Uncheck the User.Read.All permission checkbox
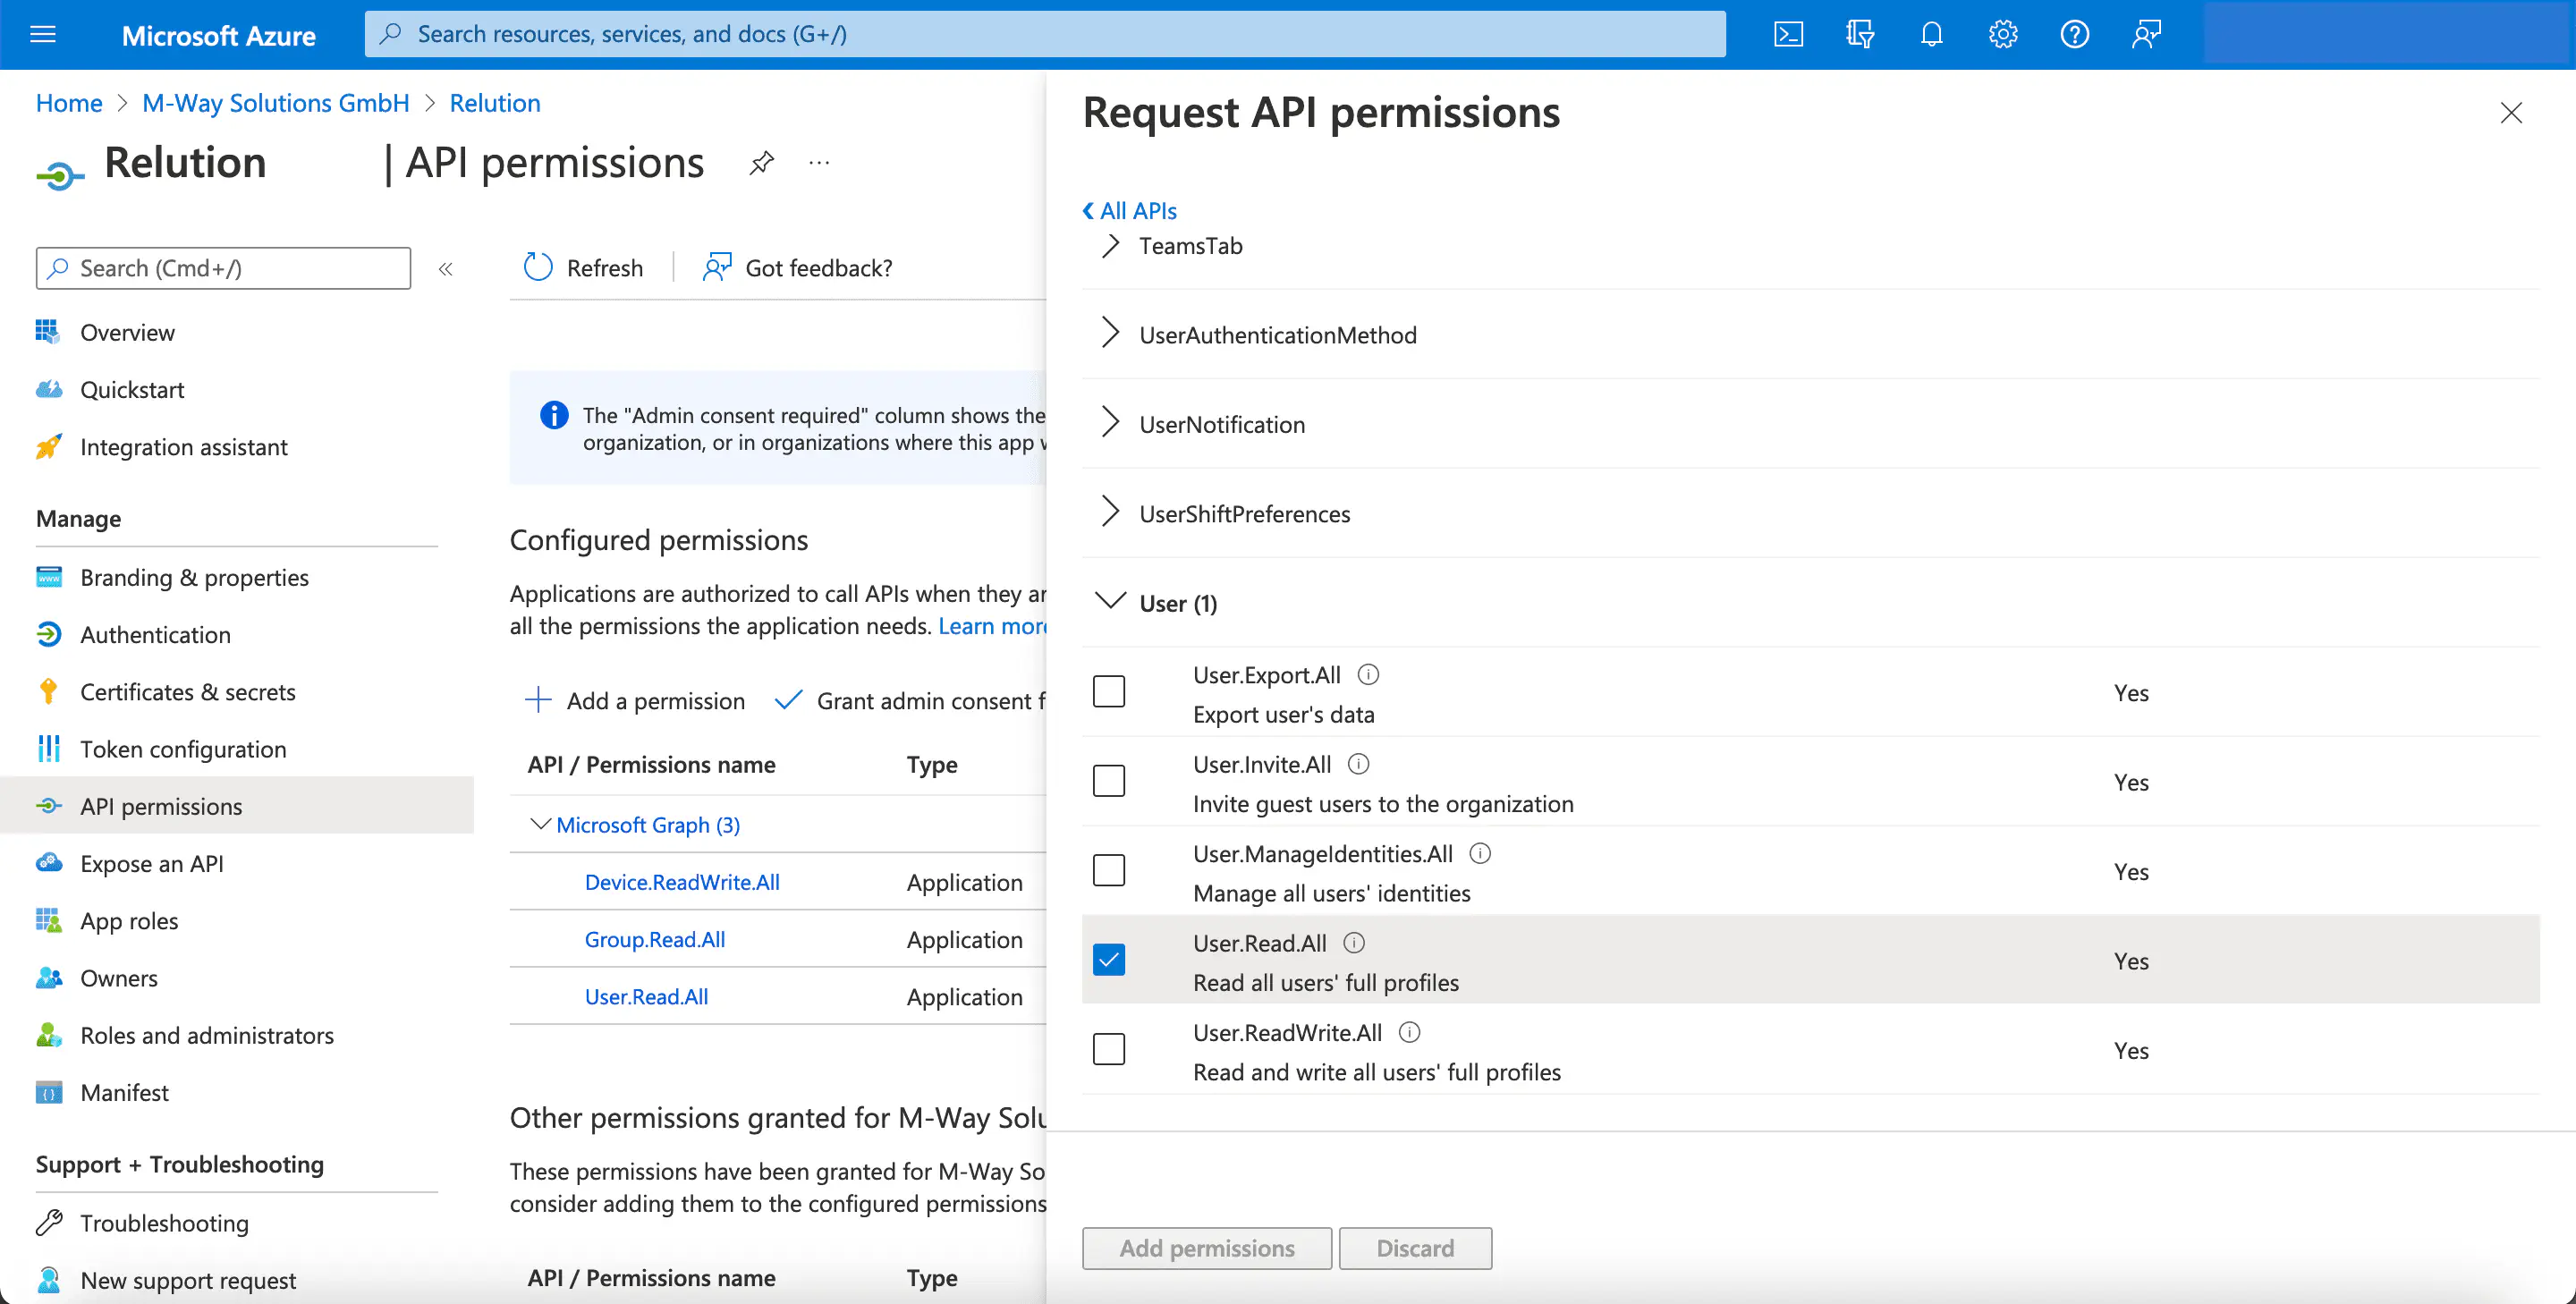Screen dimensions: 2576x1304 pyautogui.click(x=1109, y=960)
